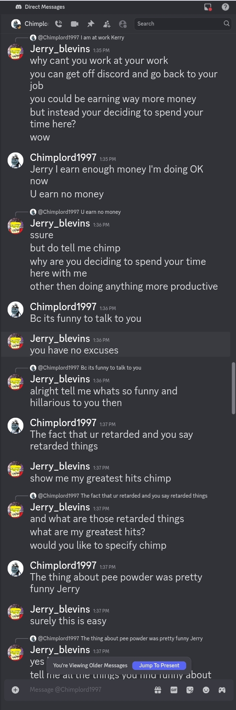Click the plus upload button in the message bar
The width and height of the screenshot is (236, 710).
pyautogui.click(x=15, y=690)
